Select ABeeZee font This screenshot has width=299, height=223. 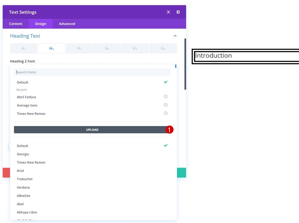(92, 196)
